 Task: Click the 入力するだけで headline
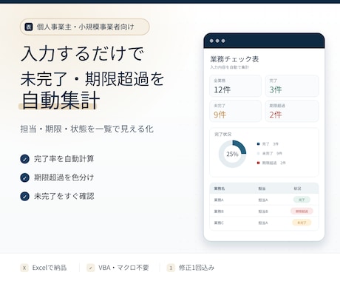pos(82,53)
